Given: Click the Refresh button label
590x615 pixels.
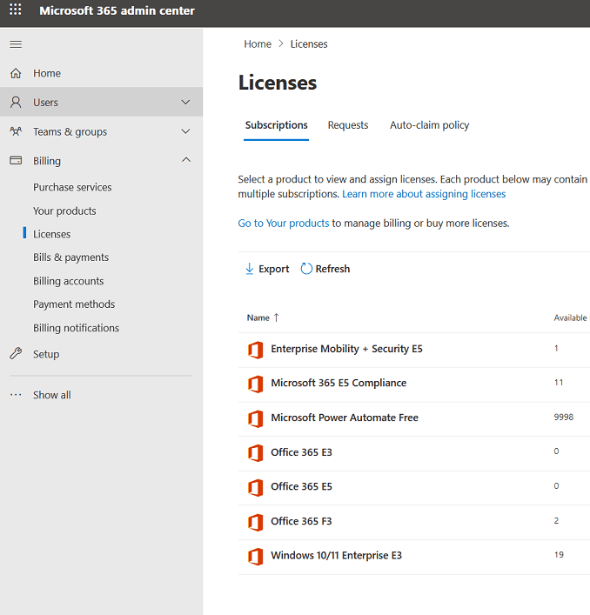Looking at the screenshot, I should (332, 269).
